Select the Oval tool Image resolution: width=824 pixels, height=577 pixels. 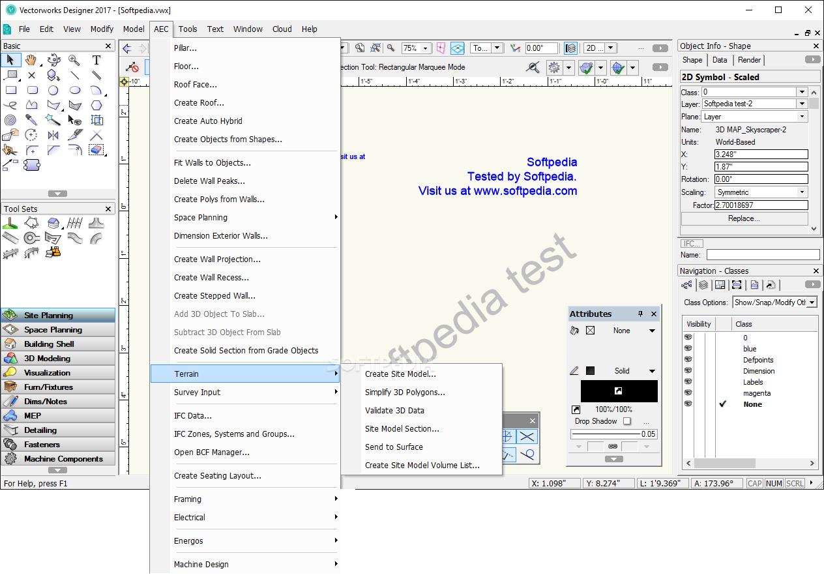point(75,90)
